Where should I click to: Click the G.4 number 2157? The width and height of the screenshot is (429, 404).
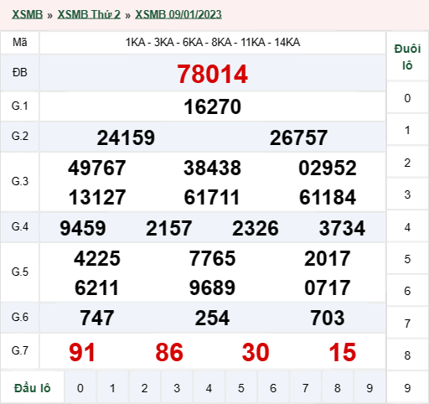(169, 228)
